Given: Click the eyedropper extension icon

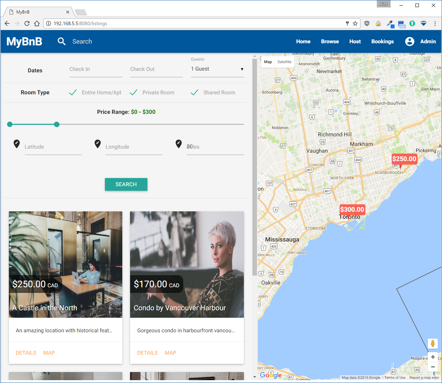Looking at the screenshot, I should pos(390,24).
